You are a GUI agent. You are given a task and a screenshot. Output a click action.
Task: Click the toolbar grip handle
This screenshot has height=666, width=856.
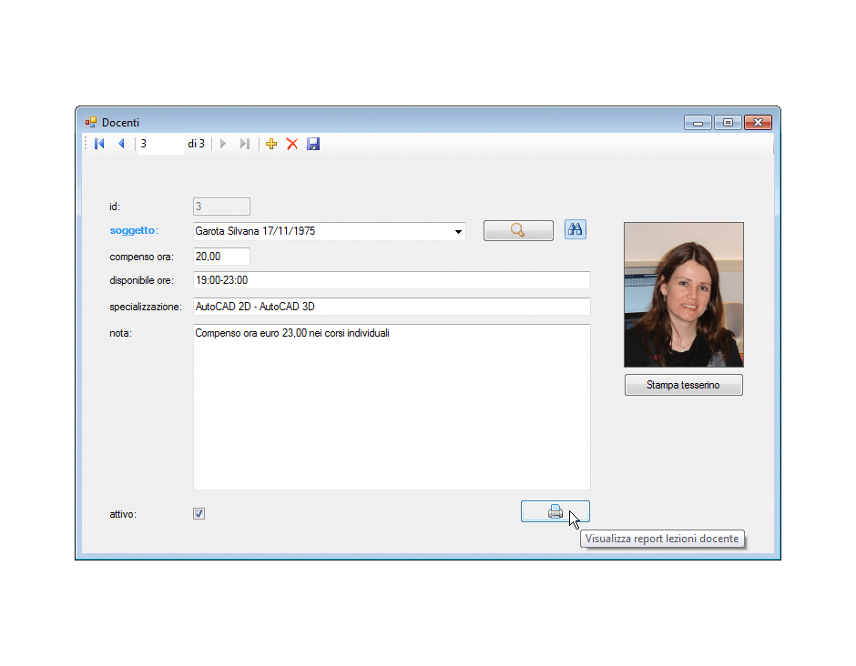pyautogui.click(x=87, y=144)
